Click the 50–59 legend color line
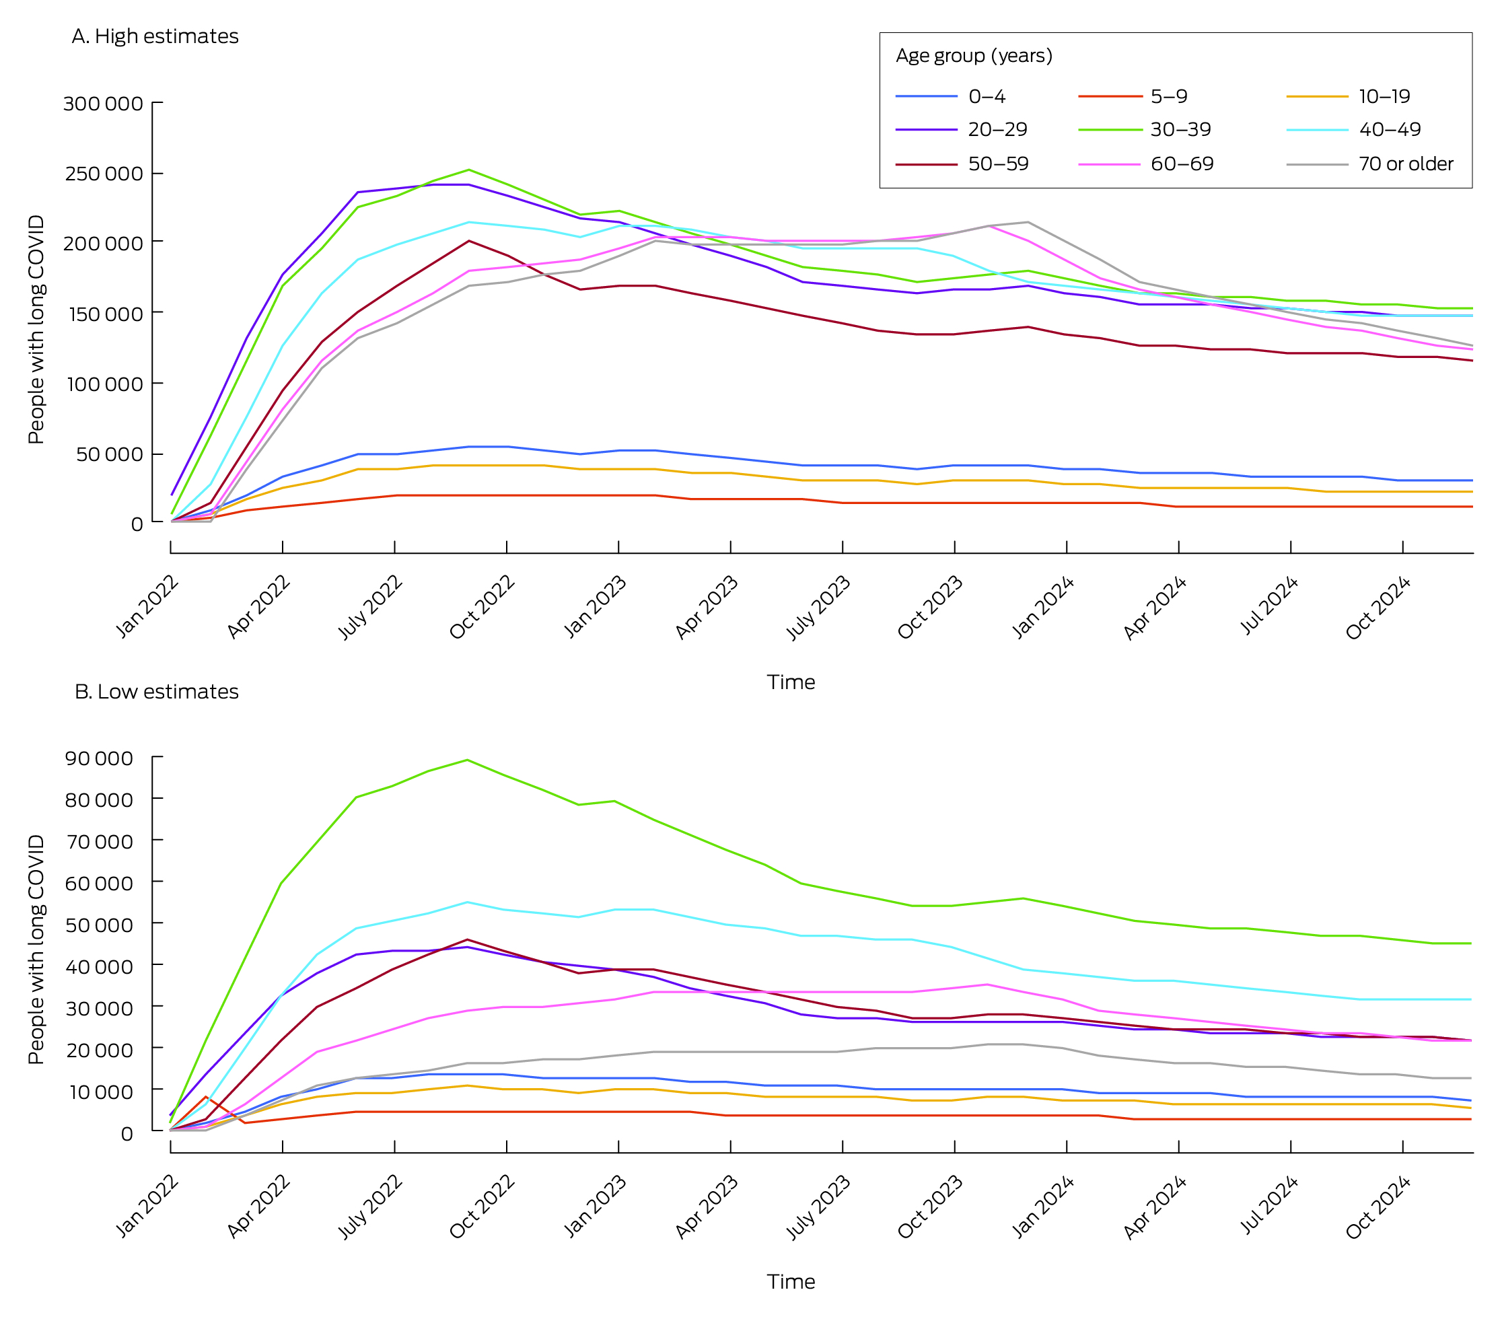The height and width of the screenshot is (1323, 1500). (x=926, y=164)
